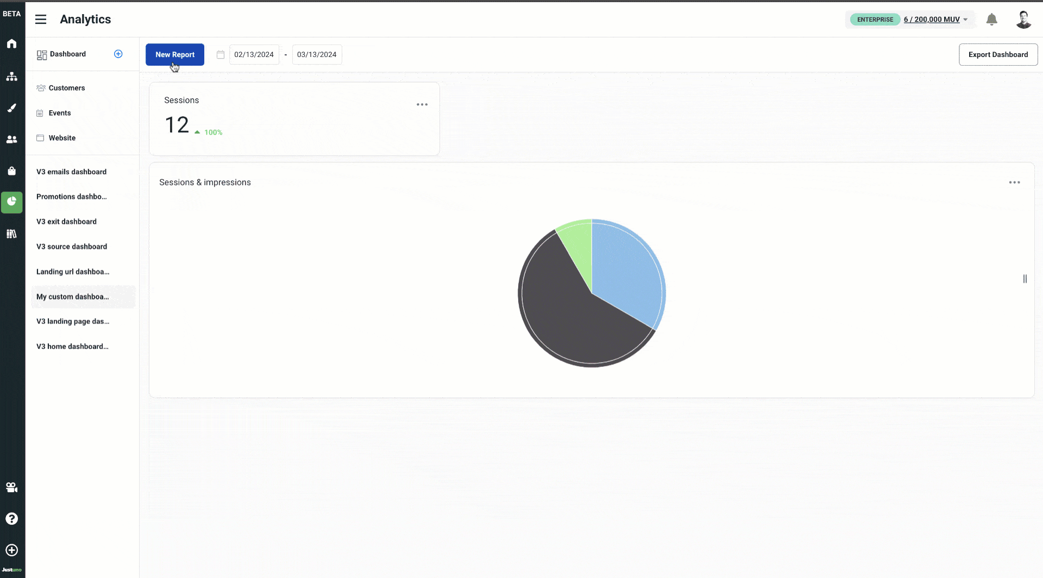Open the hamburger menu next to Analytics
Image resolution: width=1043 pixels, height=578 pixels.
point(41,19)
